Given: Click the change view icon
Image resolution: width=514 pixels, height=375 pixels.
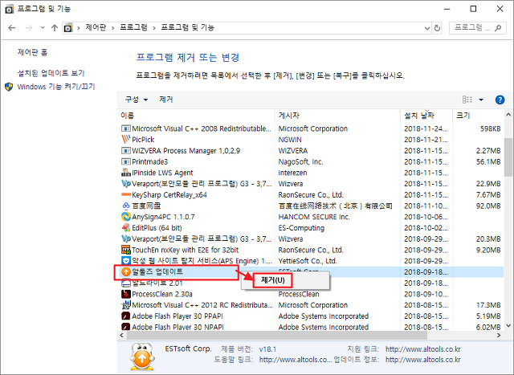Looking at the screenshot, I should 467,100.
